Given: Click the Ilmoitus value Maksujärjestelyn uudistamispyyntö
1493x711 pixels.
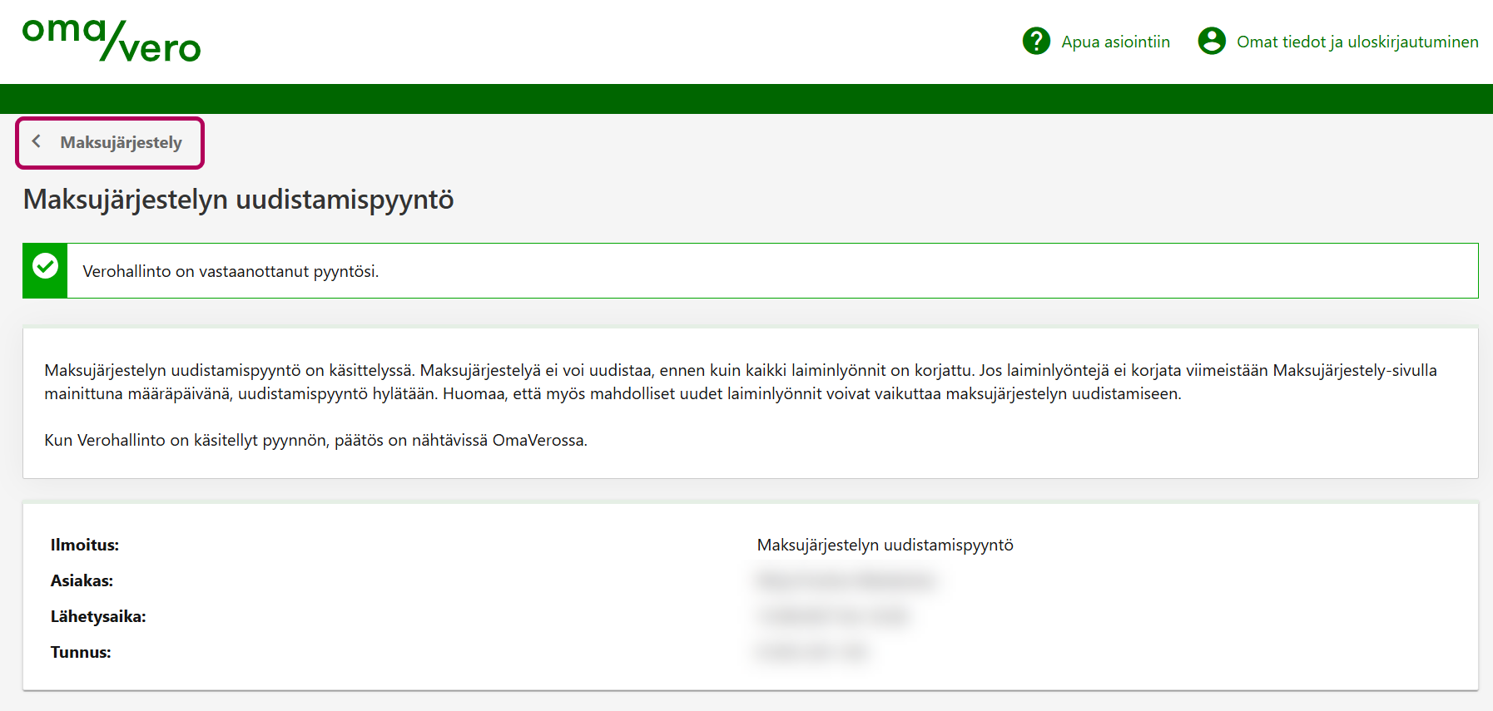Looking at the screenshot, I should (885, 546).
